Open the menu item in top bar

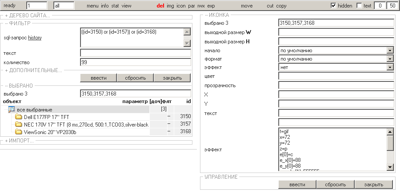pos(92,6)
